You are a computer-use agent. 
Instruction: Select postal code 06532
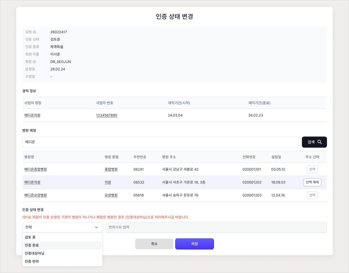(139, 182)
